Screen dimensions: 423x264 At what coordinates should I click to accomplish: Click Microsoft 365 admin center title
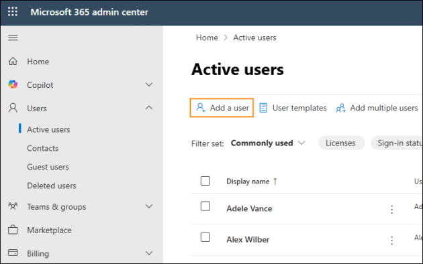pos(89,12)
